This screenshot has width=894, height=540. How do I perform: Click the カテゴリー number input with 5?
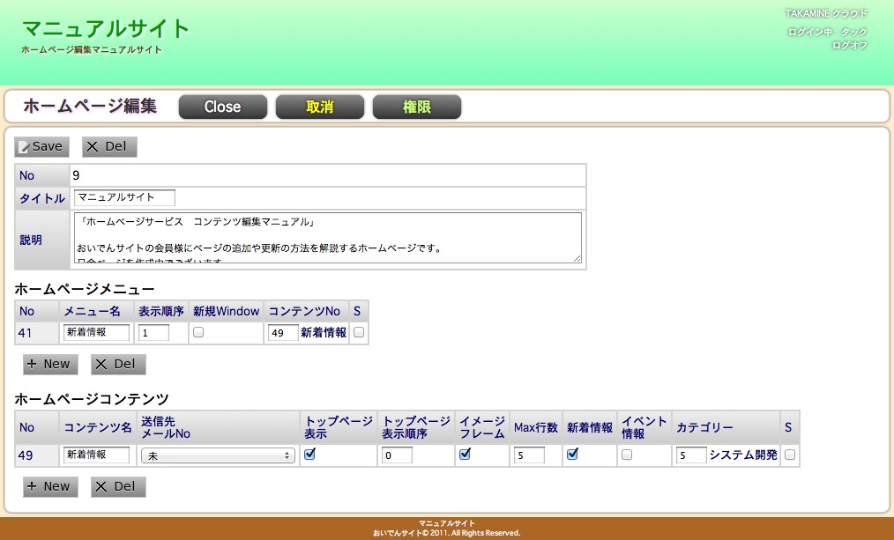click(x=691, y=455)
